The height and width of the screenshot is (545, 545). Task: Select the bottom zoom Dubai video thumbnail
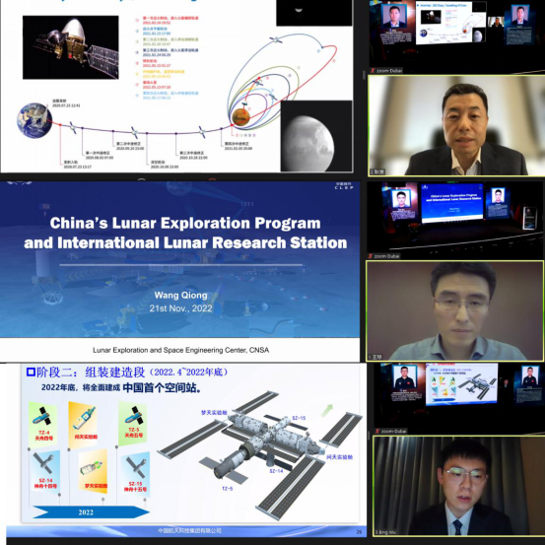[x=459, y=398]
